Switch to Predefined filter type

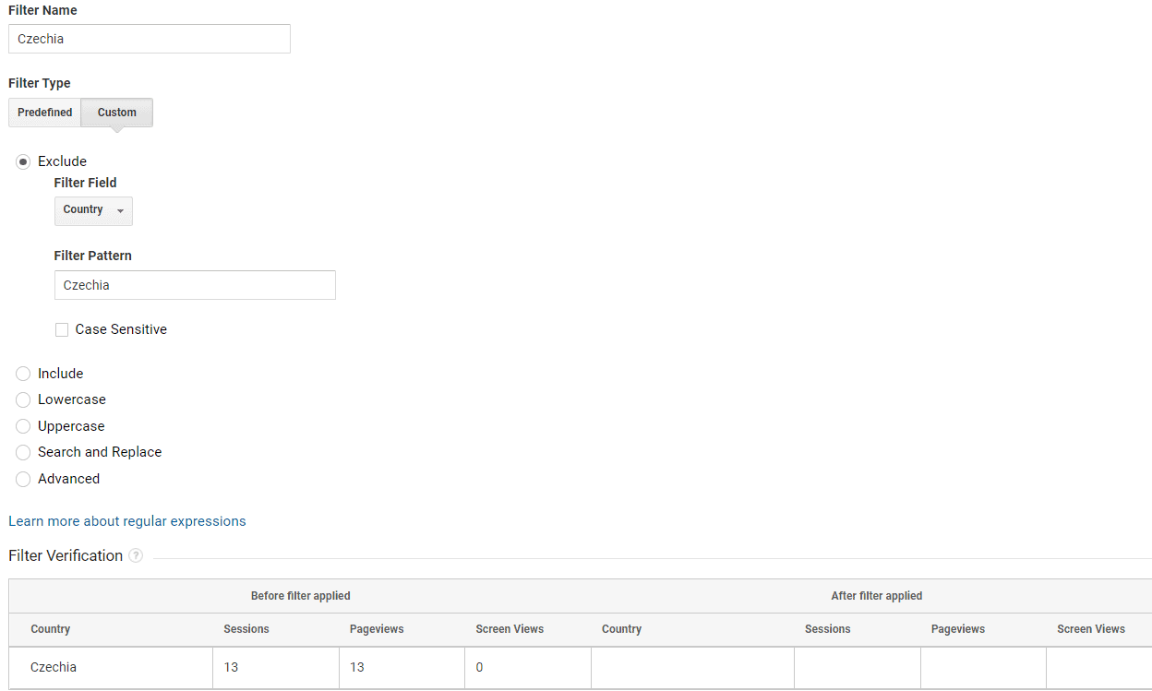[45, 113]
